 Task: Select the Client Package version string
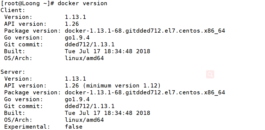(145, 31)
